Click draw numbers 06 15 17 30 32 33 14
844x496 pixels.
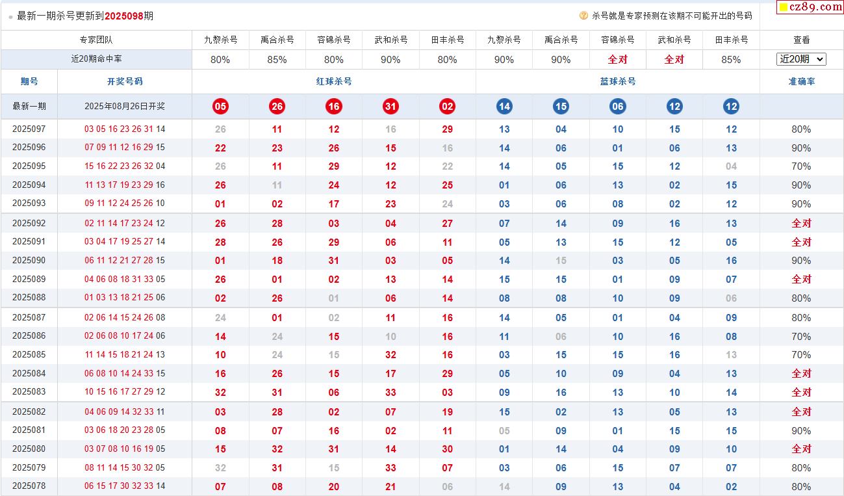click(x=125, y=486)
